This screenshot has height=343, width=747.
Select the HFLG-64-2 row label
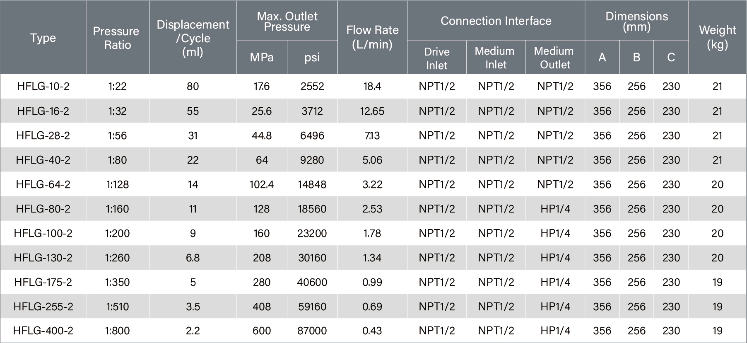point(43,184)
